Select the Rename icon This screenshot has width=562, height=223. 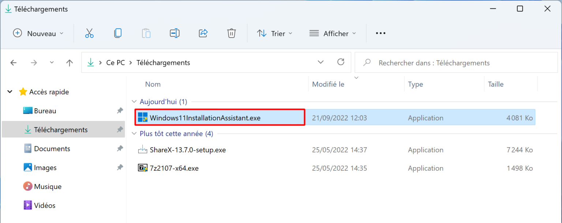point(175,33)
